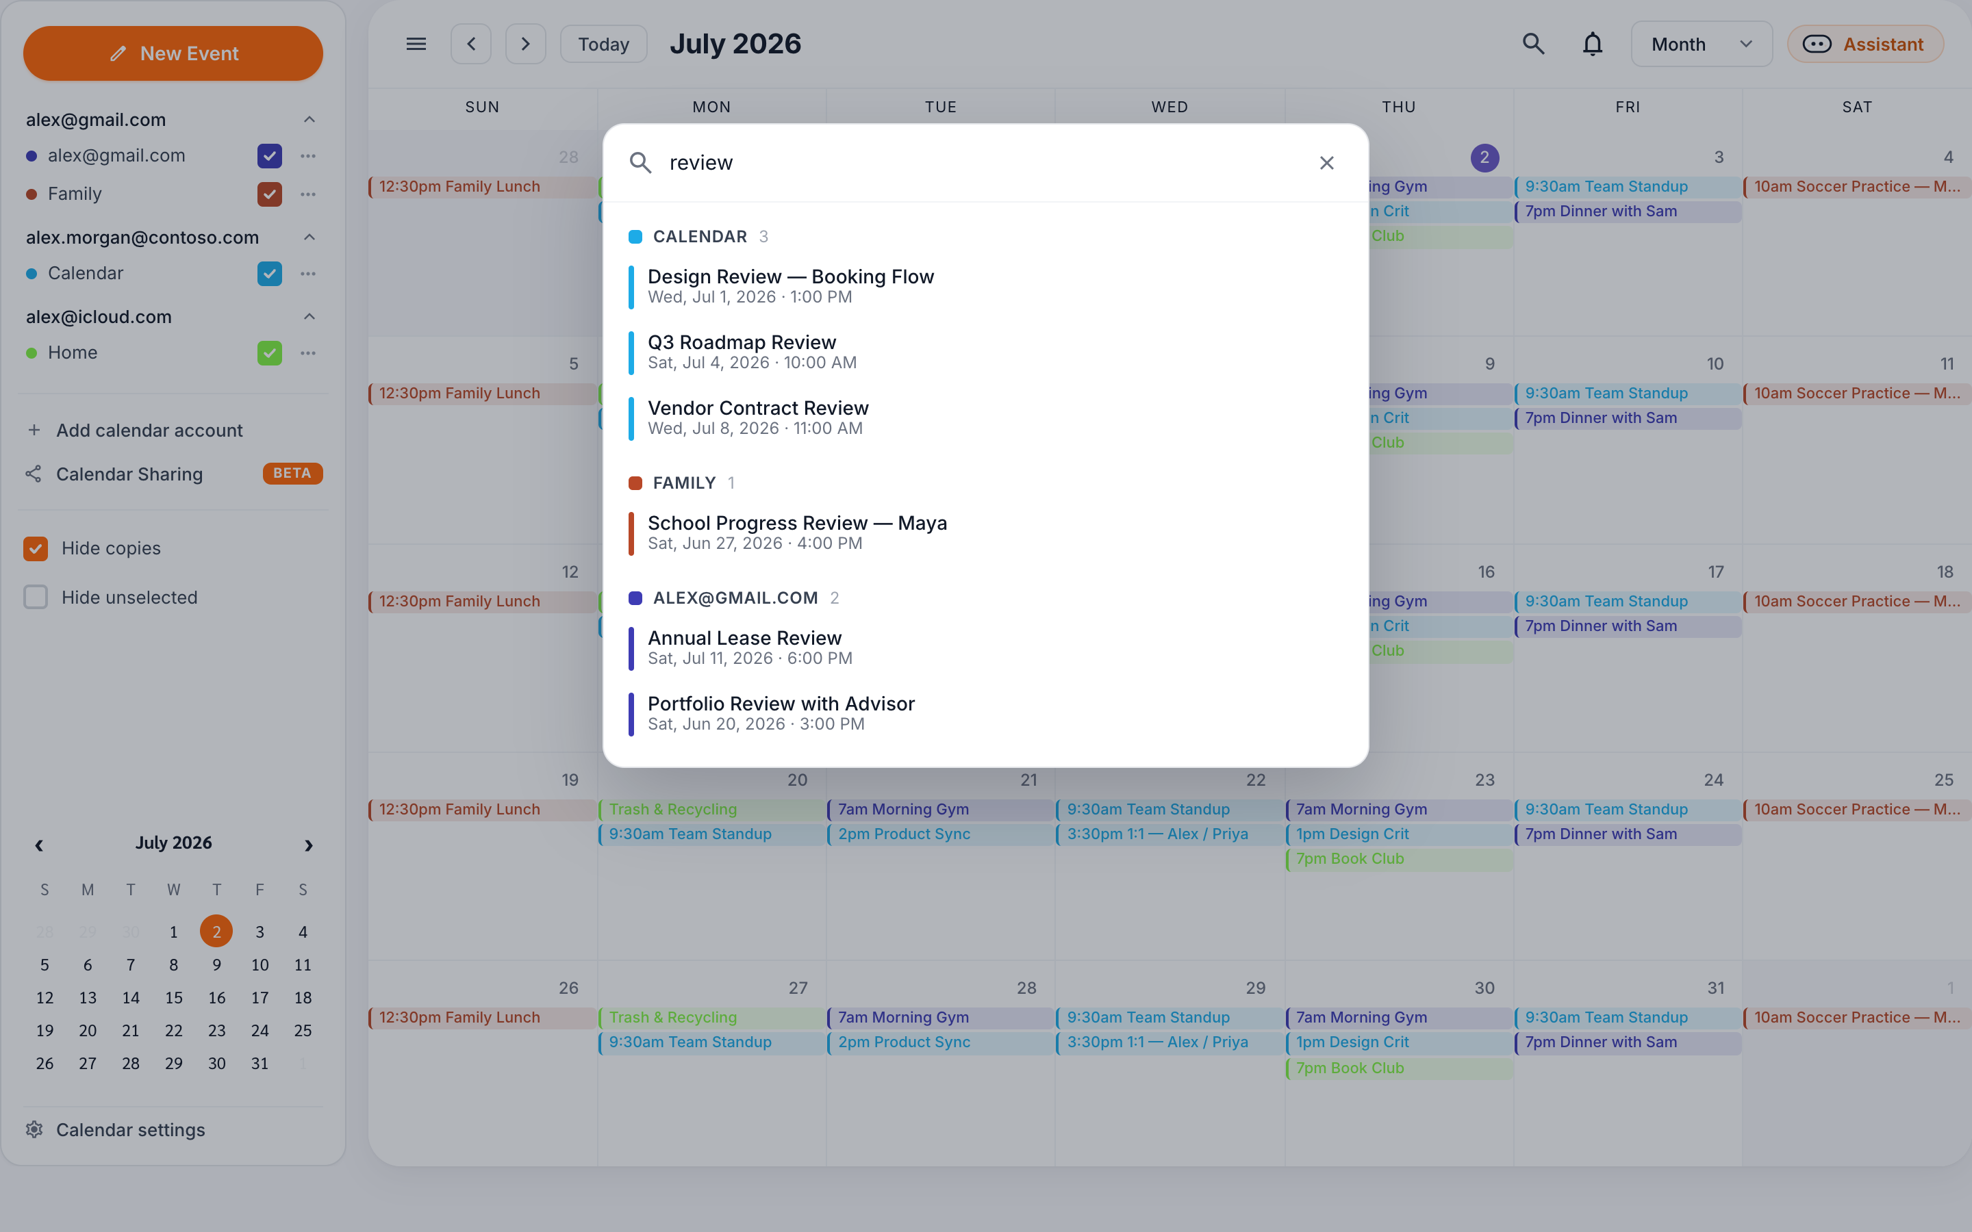Click 12:30pm Family Lunch event on July 5
Screen dimensions: 1972x1232
[x=483, y=394]
